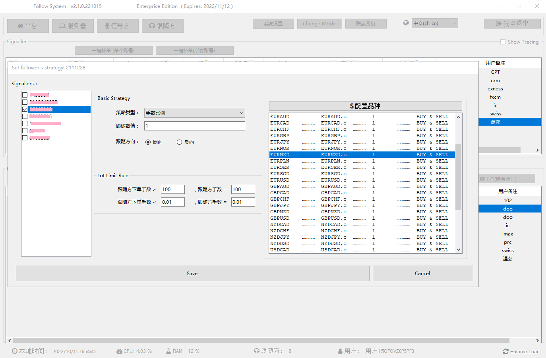Click the Cancel button
This screenshot has height=358, width=546.
click(422, 274)
